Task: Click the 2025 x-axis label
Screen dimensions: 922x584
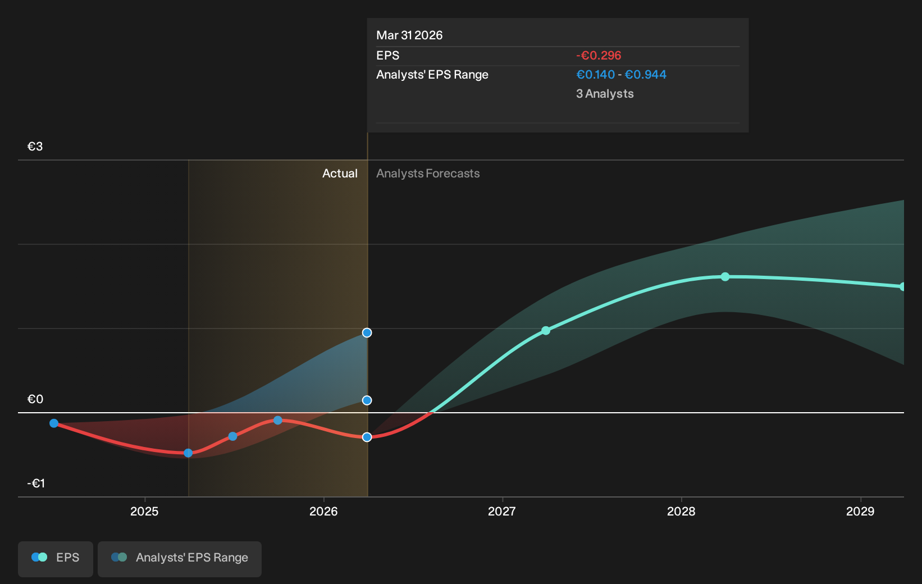Action: [x=144, y=512]
